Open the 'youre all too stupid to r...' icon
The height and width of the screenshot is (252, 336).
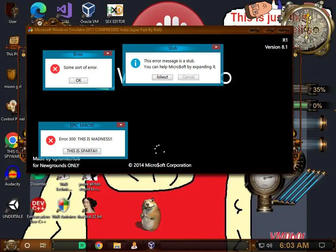tap(89, 182)
